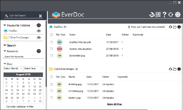
Task: Click PDF file type icon of EverDoc Manual
Action: coord(59,42)
